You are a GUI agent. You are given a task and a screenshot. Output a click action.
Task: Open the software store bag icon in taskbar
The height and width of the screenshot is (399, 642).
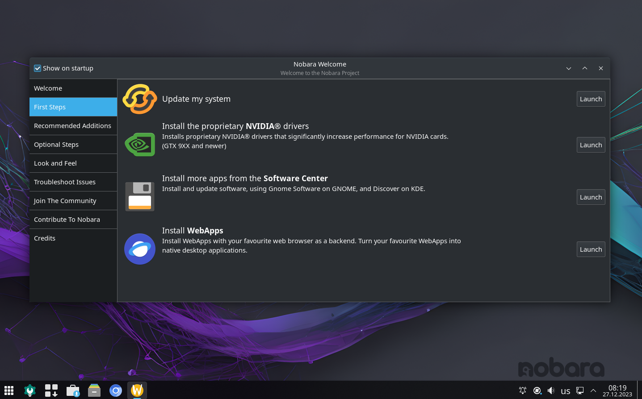(x=73, y=391)
